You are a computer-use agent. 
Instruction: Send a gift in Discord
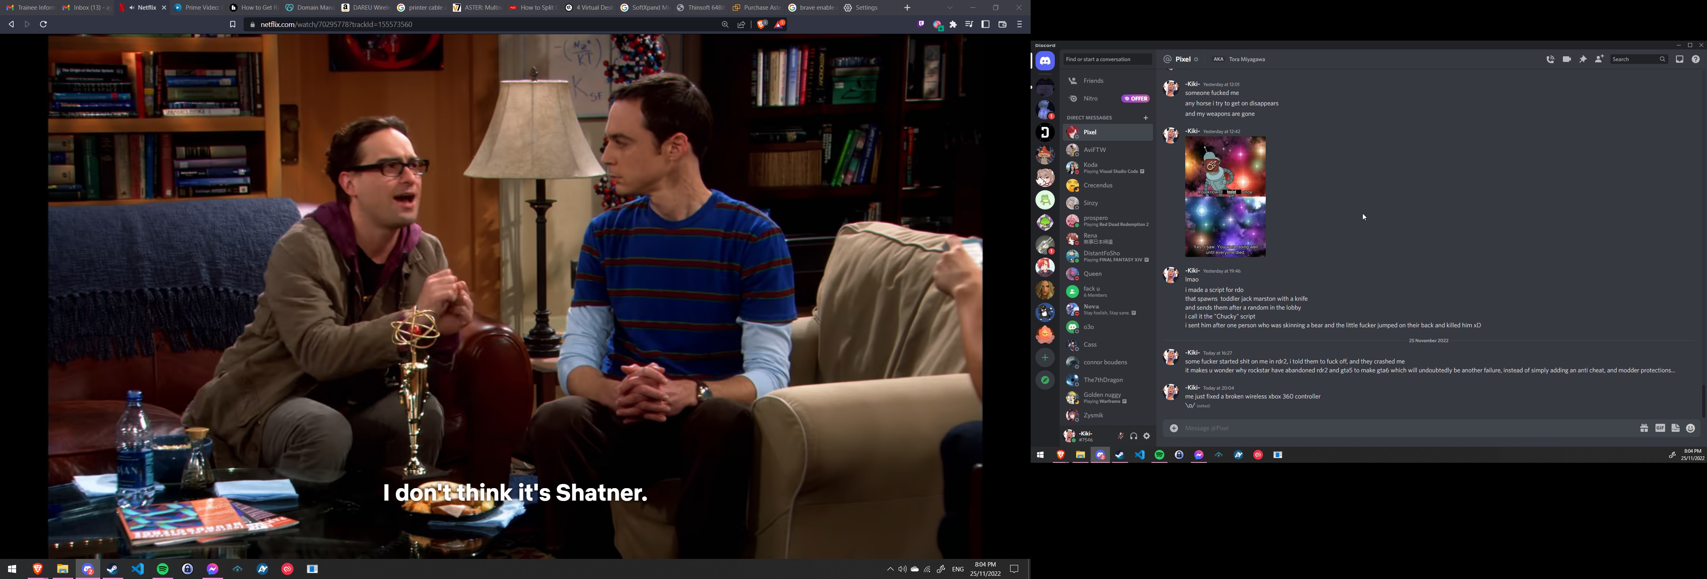[x=1644, y=429]
